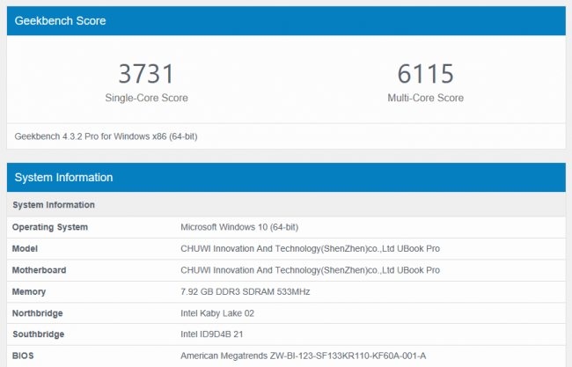Click the Southbridge row label

click(39, 334)
